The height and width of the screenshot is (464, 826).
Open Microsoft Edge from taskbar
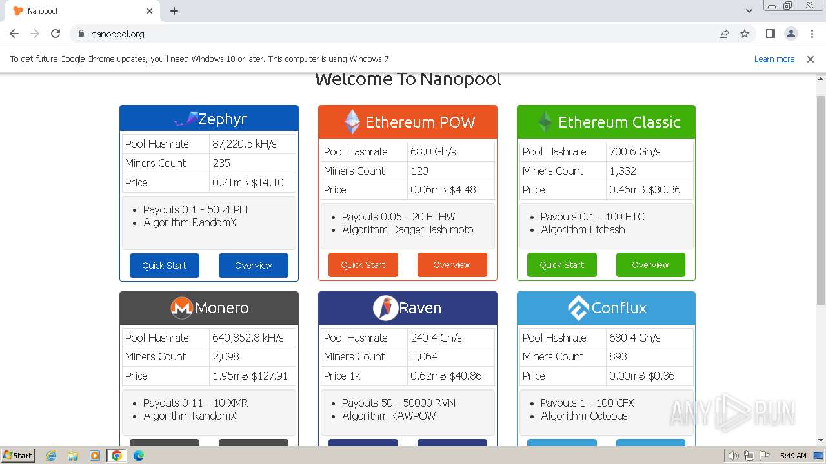pyautogui.click(x=139, y=456)
